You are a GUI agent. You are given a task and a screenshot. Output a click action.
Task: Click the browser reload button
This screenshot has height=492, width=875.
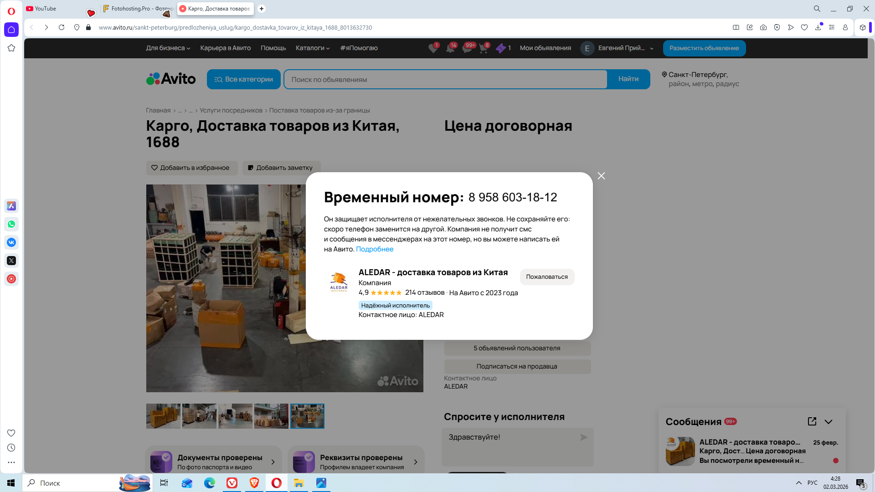[62, 27]
